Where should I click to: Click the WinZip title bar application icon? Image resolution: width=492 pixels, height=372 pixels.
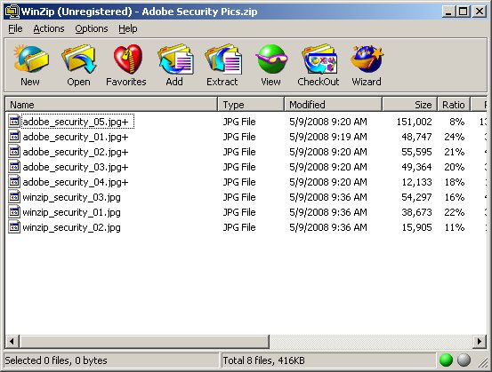(x=12, y=12)
